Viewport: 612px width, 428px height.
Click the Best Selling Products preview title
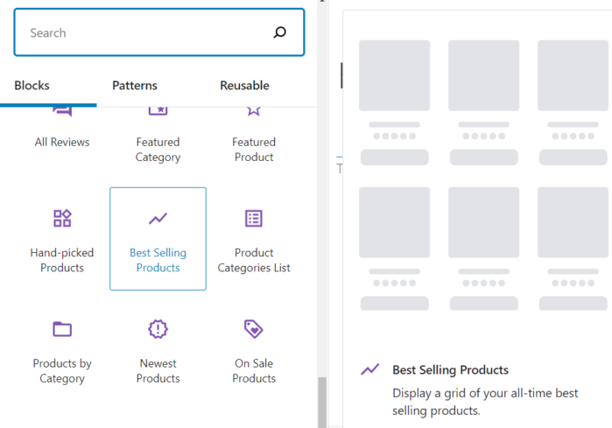[x=450, y=370]
